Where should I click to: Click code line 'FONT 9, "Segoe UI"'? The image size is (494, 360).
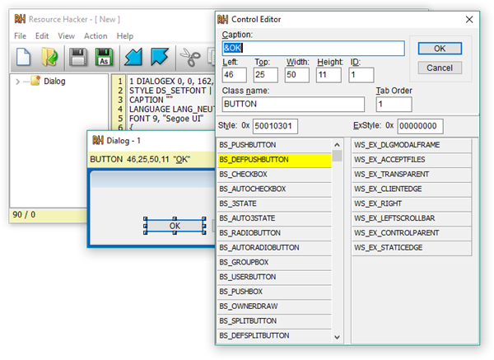[166, 119]
